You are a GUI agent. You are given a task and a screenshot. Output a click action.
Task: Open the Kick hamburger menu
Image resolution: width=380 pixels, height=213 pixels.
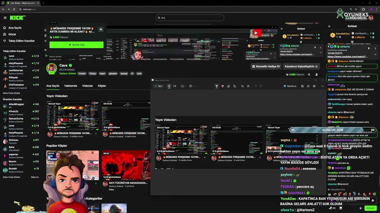tap(5, 18)
